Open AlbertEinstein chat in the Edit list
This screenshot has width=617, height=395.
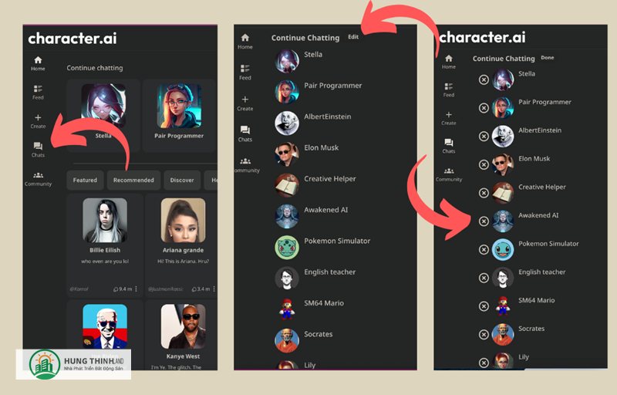tap(313, 123)
